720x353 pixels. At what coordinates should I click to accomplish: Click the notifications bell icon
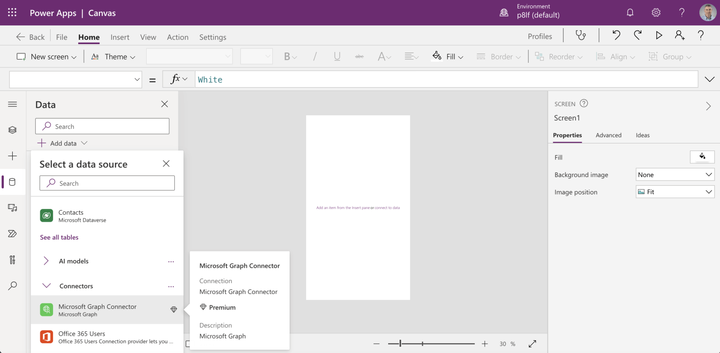[630, 13]
